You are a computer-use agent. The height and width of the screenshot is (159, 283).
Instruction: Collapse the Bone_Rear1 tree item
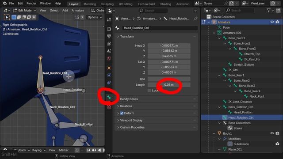coord(219,75)
